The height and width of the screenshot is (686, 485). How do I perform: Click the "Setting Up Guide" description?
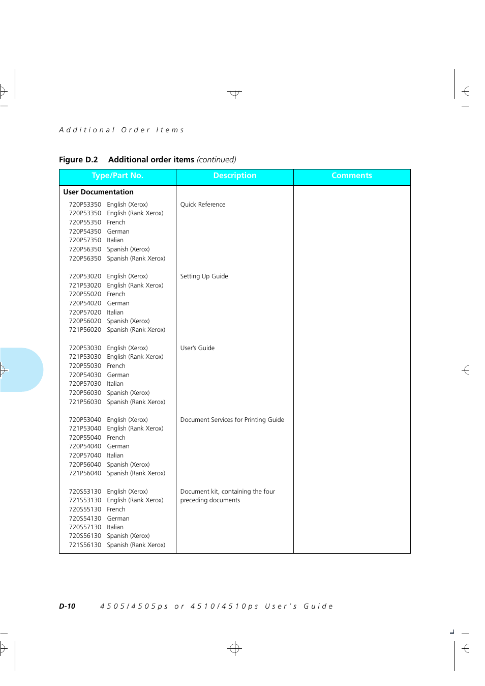[x=204, y=276]
